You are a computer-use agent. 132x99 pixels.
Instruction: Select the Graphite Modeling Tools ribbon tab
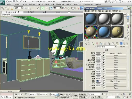click(13, 12)
